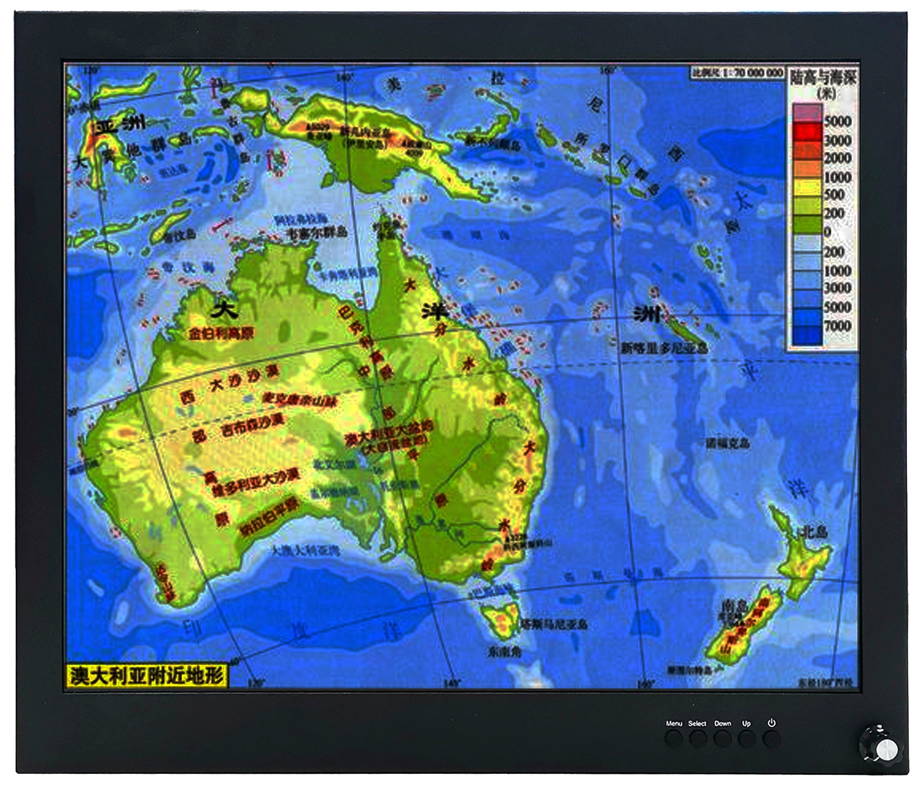
Task: Pick the darkest blue 7000 depth swatch
Action: (807, 335)
